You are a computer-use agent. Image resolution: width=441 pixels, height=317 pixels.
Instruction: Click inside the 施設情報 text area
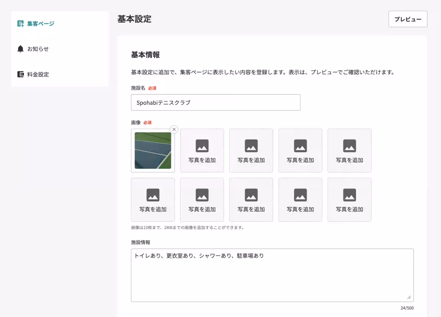[272, 275]
